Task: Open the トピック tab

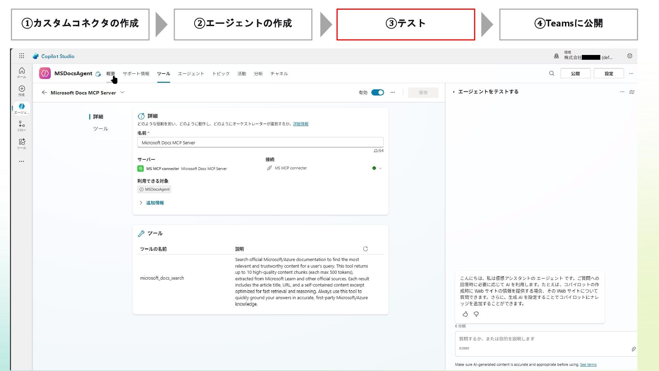Action: pyautogui.click(x=221, y=74)
